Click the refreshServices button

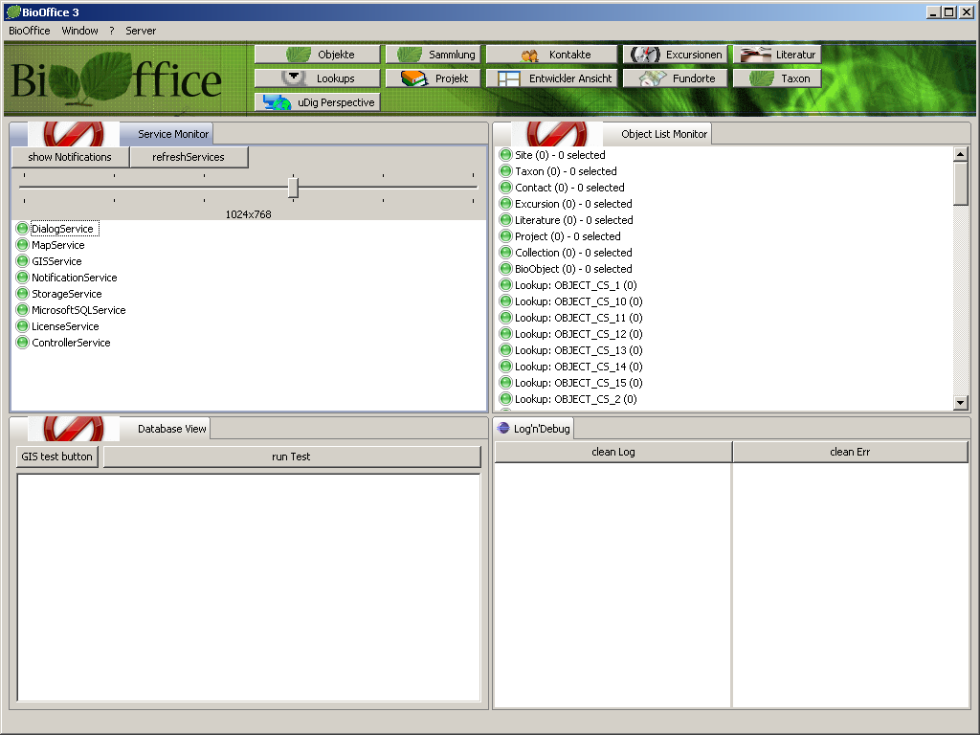(189, 157)
